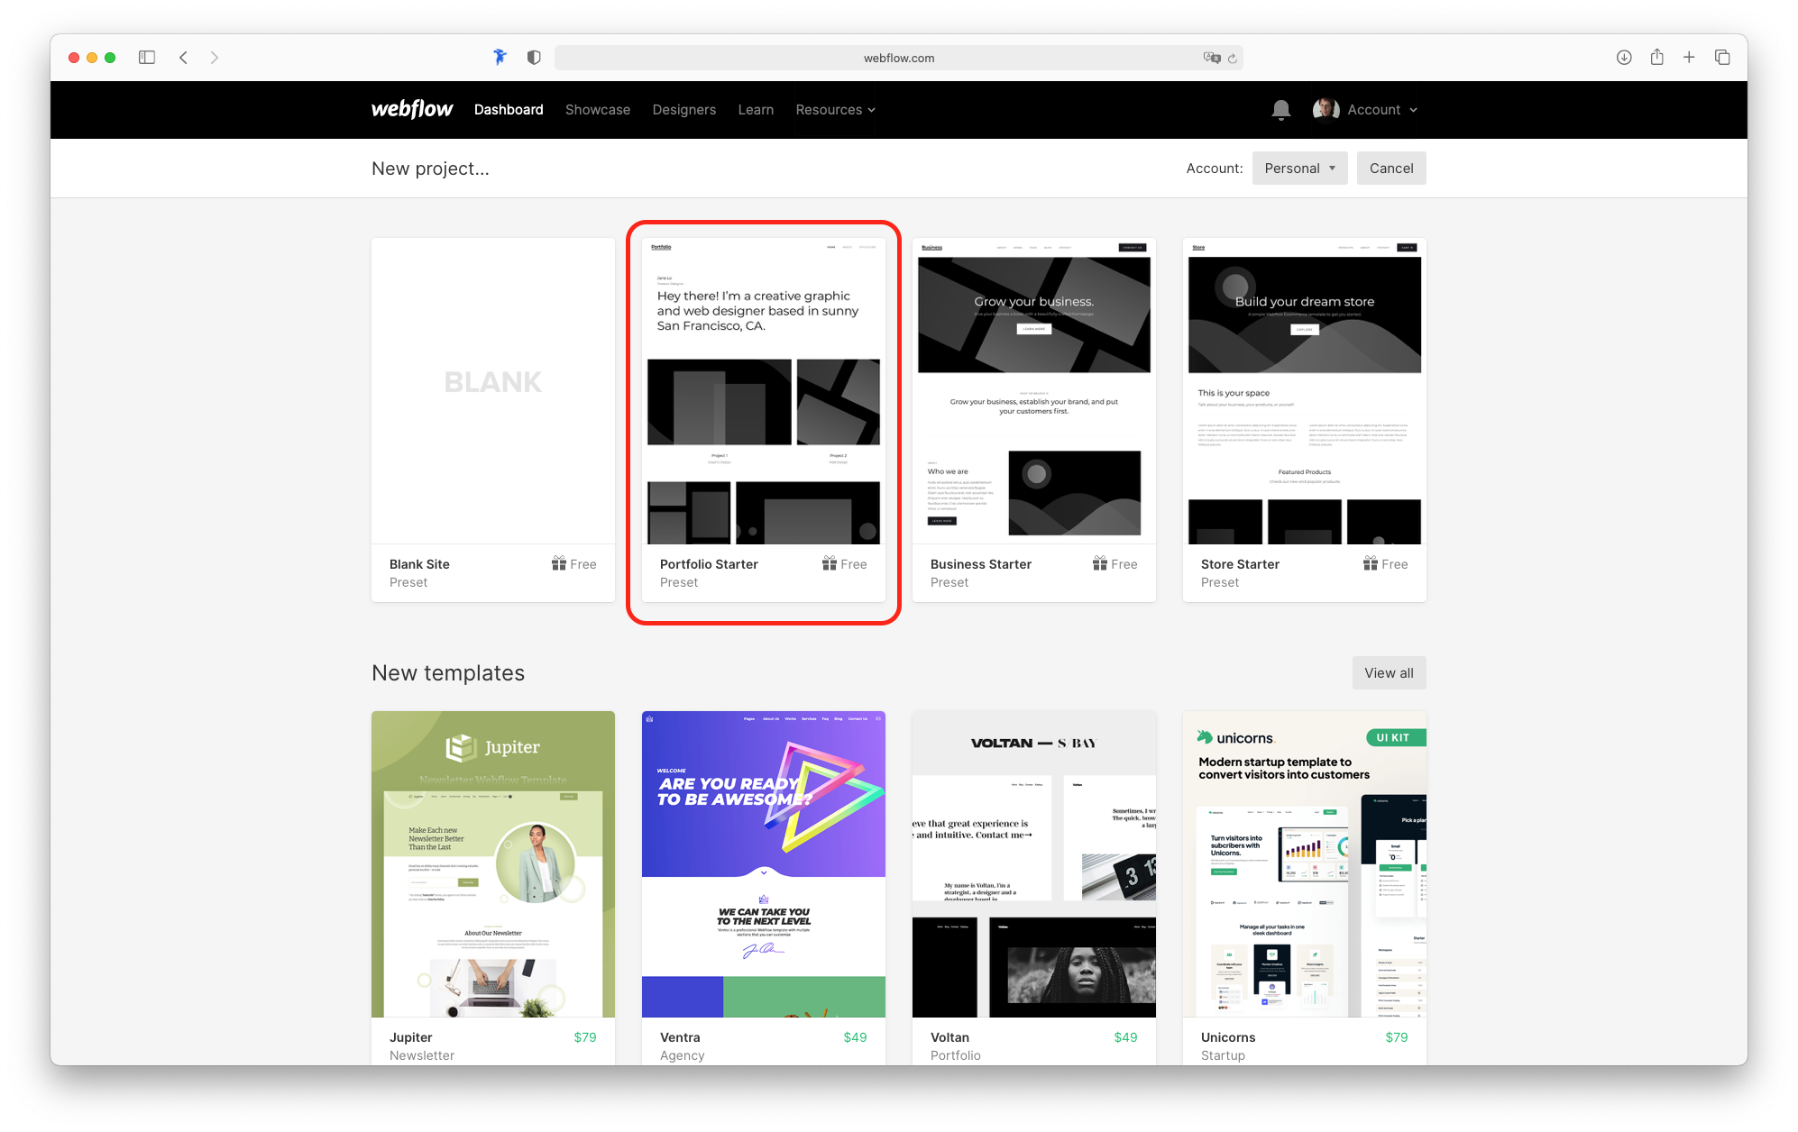1798x1132 pixels.
Task: Click the back navigation arrow
Action: click(183, 57)
